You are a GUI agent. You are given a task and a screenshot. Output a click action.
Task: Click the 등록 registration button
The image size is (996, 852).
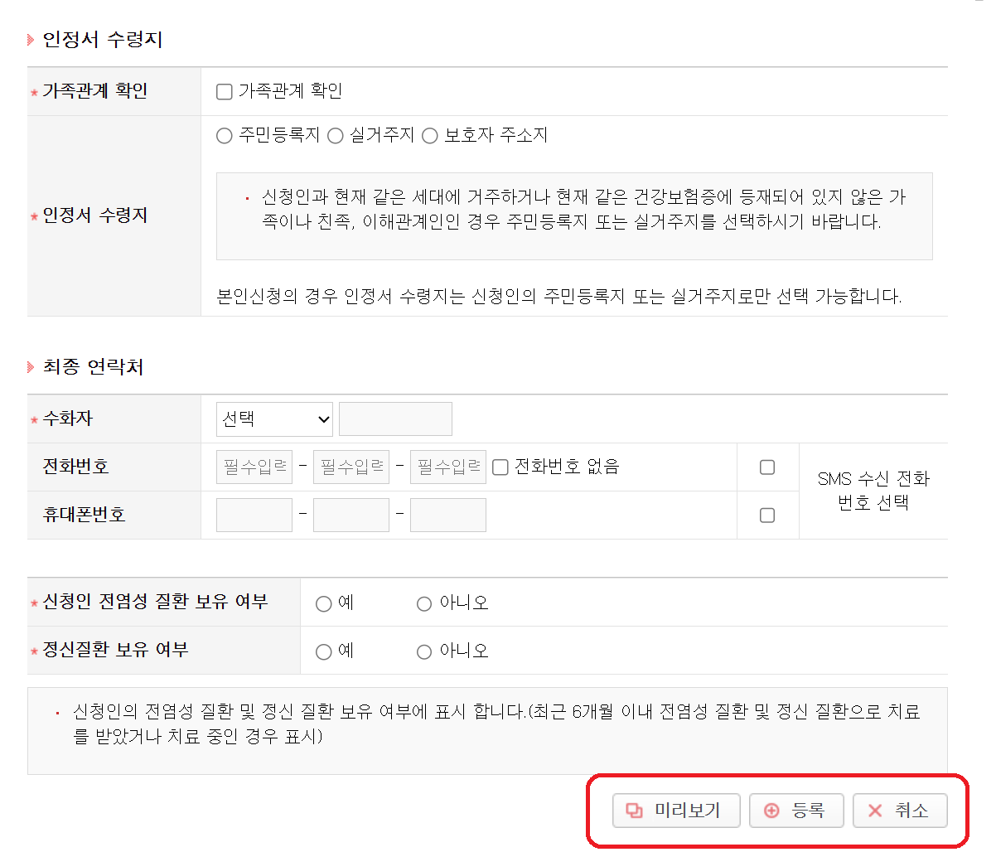coord(796,811)
